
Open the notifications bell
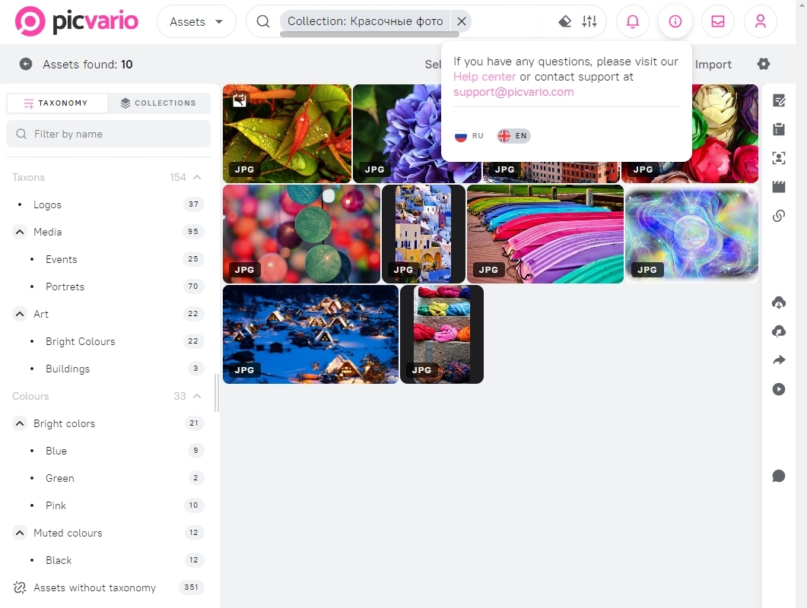tap(633, 21)
